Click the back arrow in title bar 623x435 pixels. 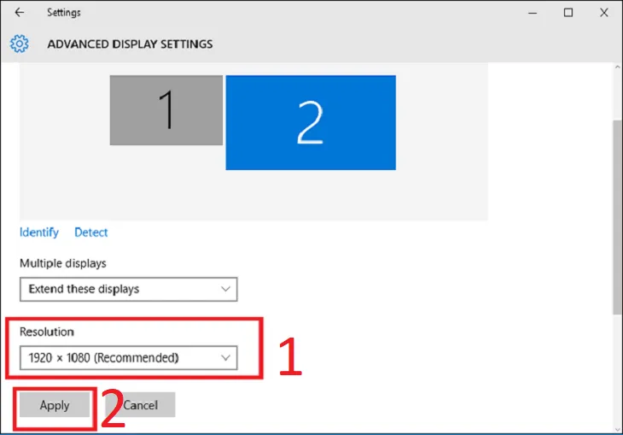(x=20, y=13)
